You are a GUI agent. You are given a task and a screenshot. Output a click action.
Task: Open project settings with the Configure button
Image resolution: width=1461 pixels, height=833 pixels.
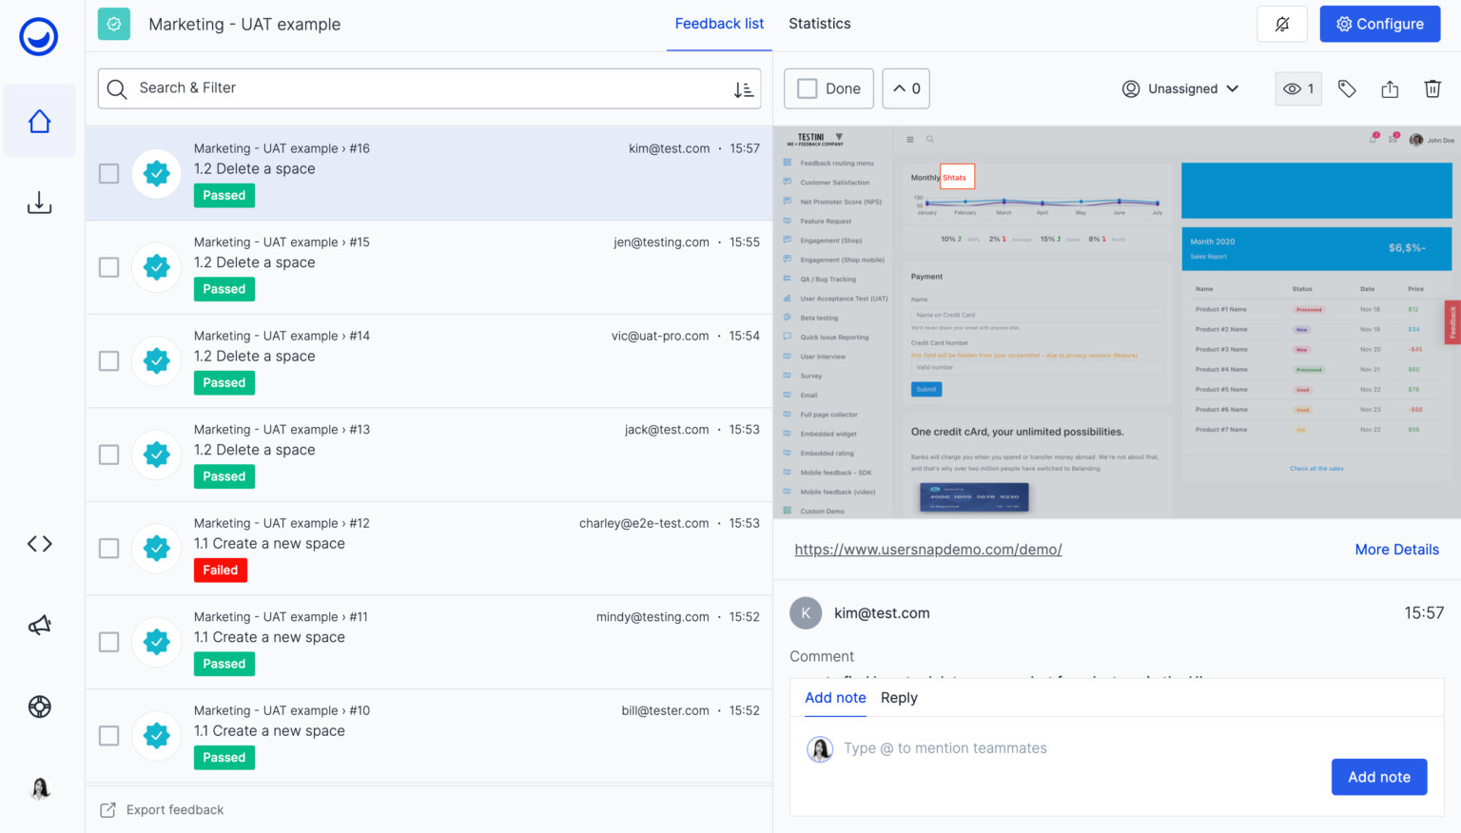(x=1380, y=24)
